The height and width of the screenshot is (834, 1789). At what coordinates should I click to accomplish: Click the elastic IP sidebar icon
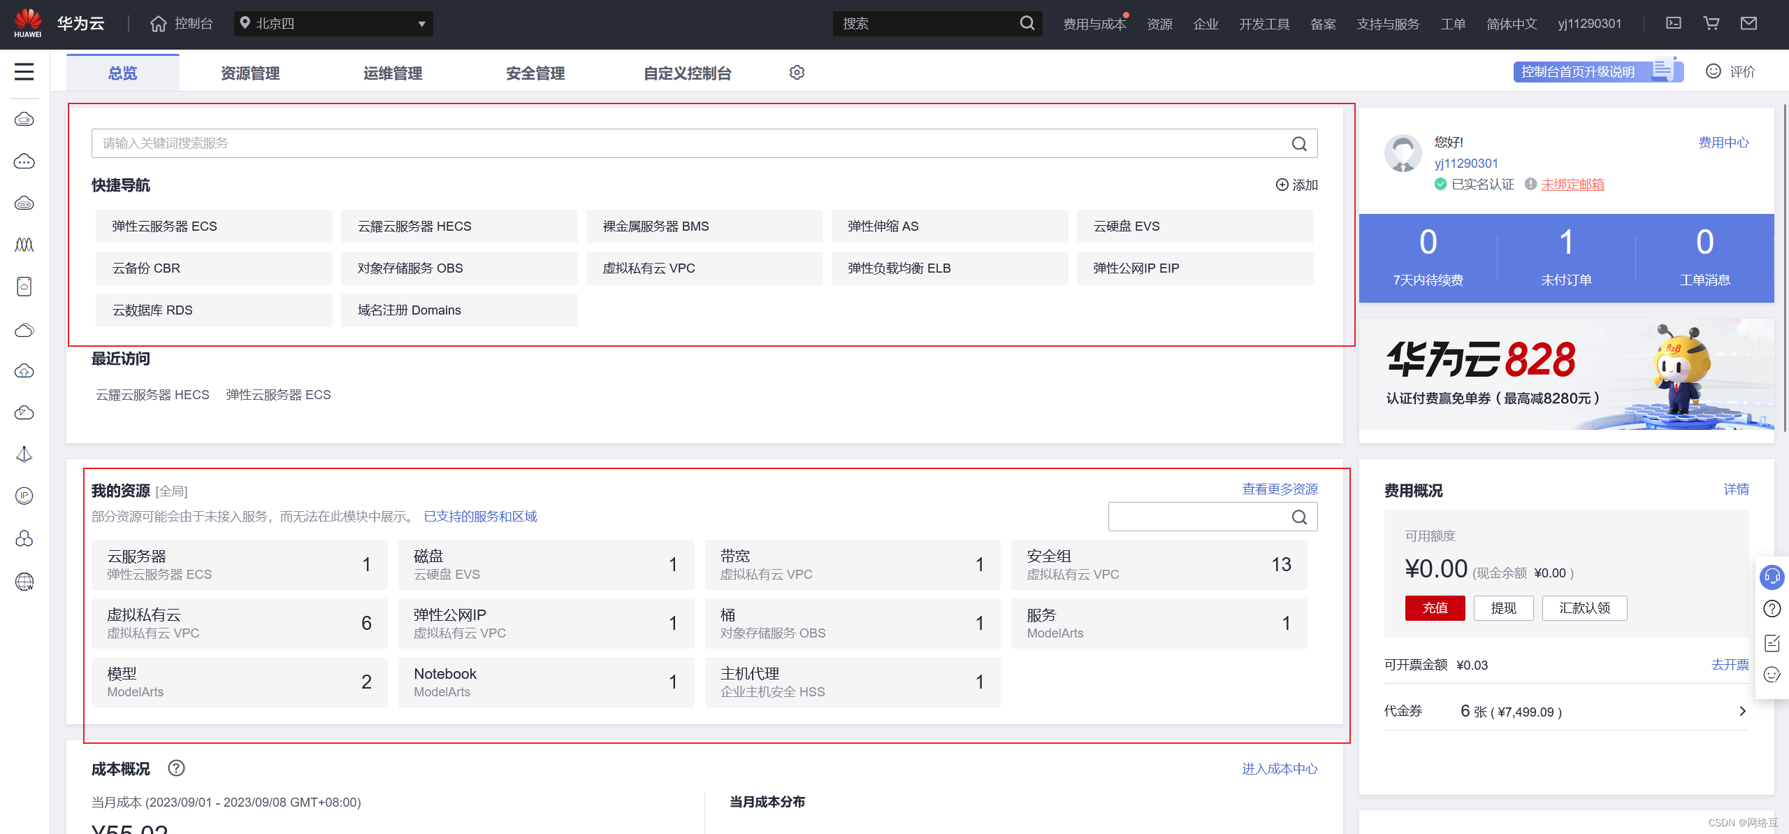click(24, 496)
